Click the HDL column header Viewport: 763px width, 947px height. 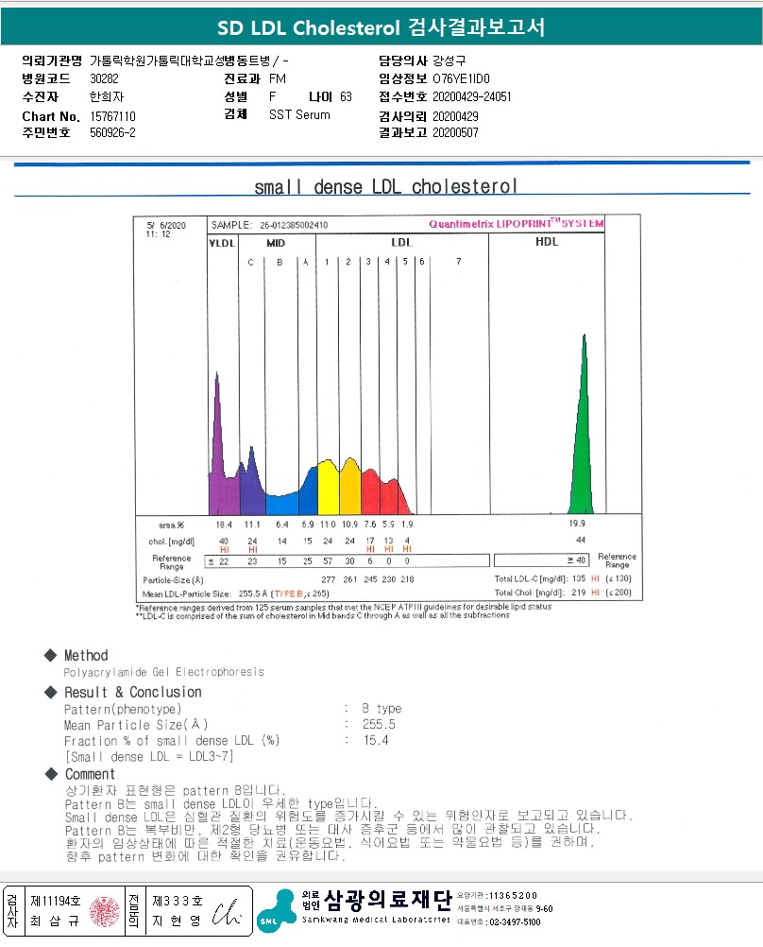[x=547, y=242]
